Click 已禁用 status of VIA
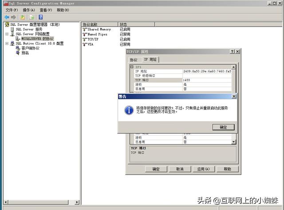This screenshot has height=210, width=284. point(125,44)
